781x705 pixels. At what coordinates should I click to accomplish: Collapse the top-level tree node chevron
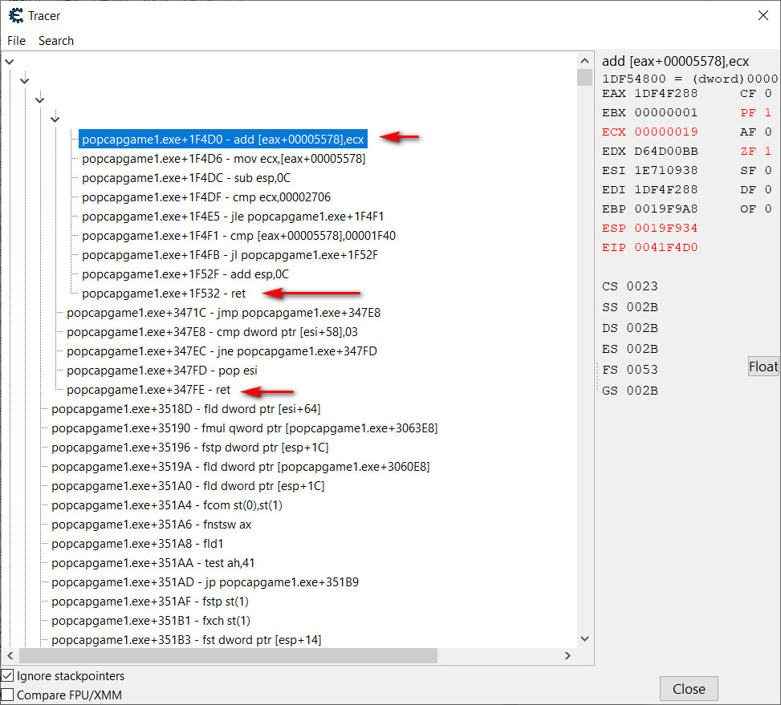coord(10,63)
